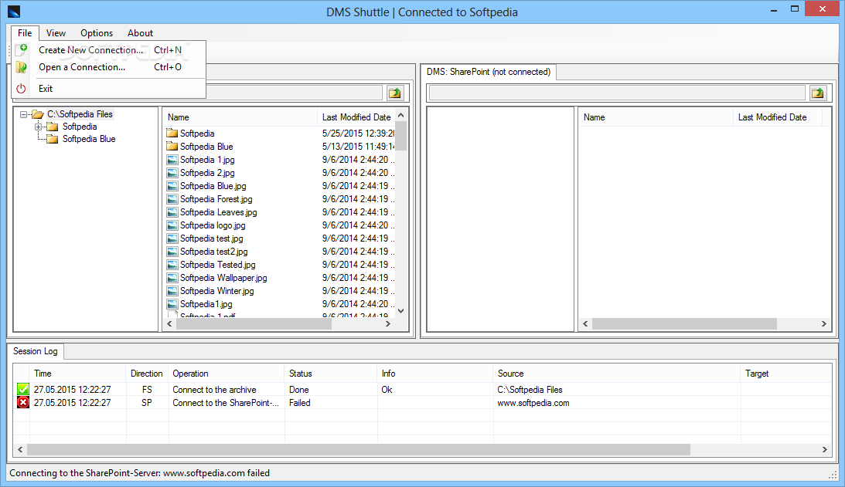Click 'Connect to the SharePoint-...' log entry
The height and width of the screenshot is (487, 845).
click(x=226, y=403)
